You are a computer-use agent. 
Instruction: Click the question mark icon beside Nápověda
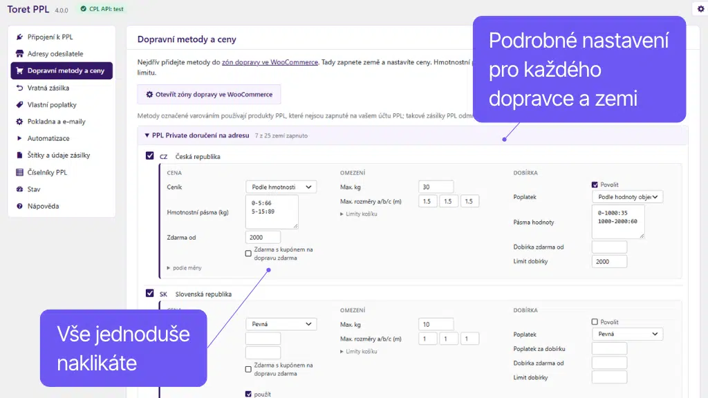[19, 206]
